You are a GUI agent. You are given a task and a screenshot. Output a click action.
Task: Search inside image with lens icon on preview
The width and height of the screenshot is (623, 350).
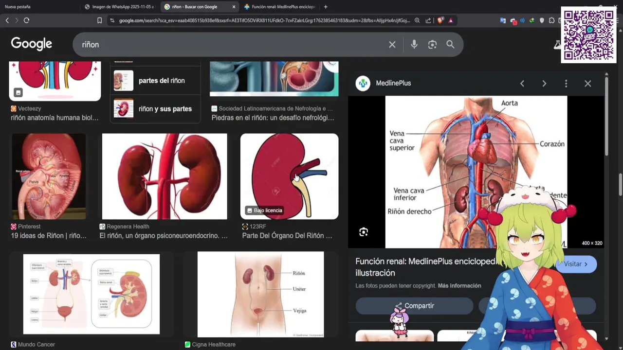(x=364, y=232)
